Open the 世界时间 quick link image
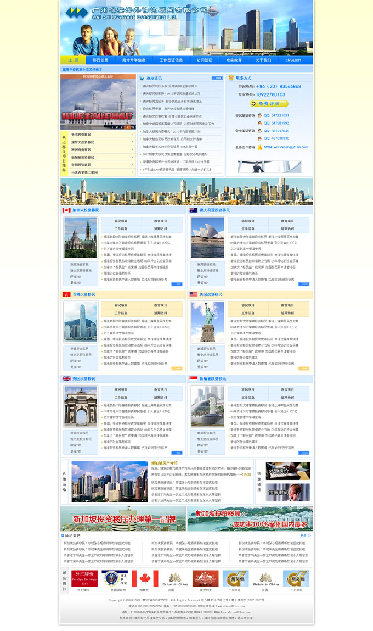 click(280, 492)
